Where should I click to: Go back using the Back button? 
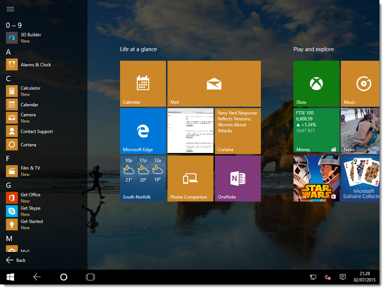(16, 260)
